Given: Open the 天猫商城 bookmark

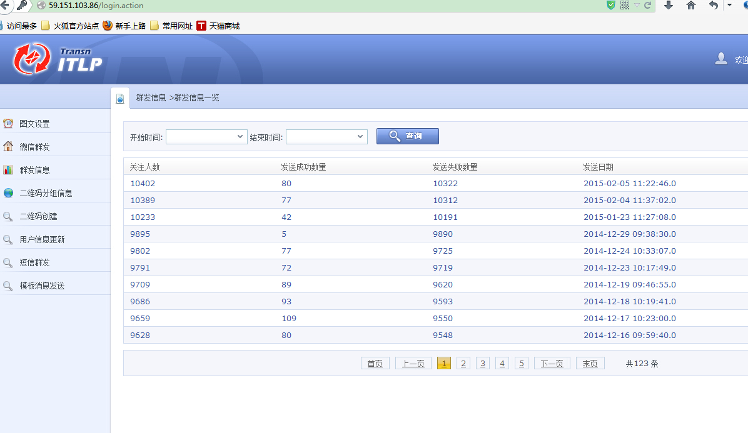Looking at the screenshot, I should click(x=218, y=26).
